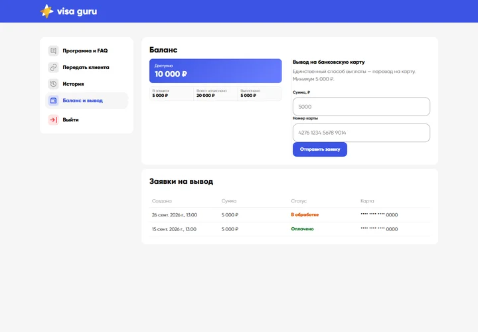
Task: Click the visa guru header wordmark
Action: [x=77, y=11]
